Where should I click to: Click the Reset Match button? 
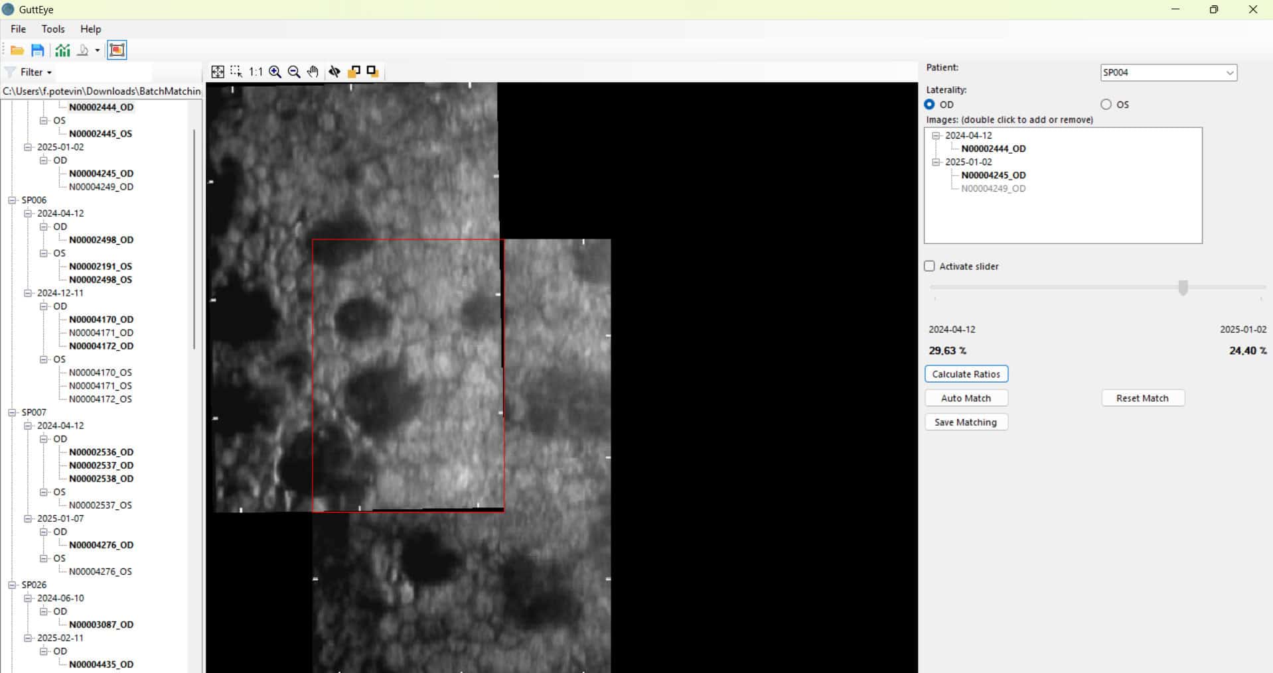(x=1143, y=398)
